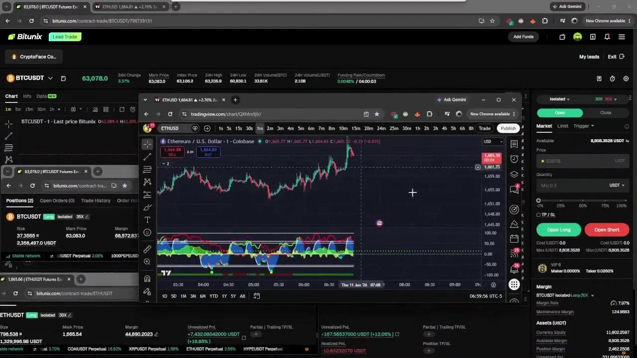
Task: Open the Bitunix hamburger menu
Action: click(622, 37)
